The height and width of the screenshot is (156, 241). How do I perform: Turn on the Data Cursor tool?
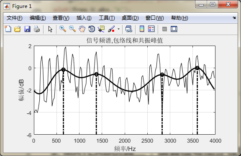point(101,29)
